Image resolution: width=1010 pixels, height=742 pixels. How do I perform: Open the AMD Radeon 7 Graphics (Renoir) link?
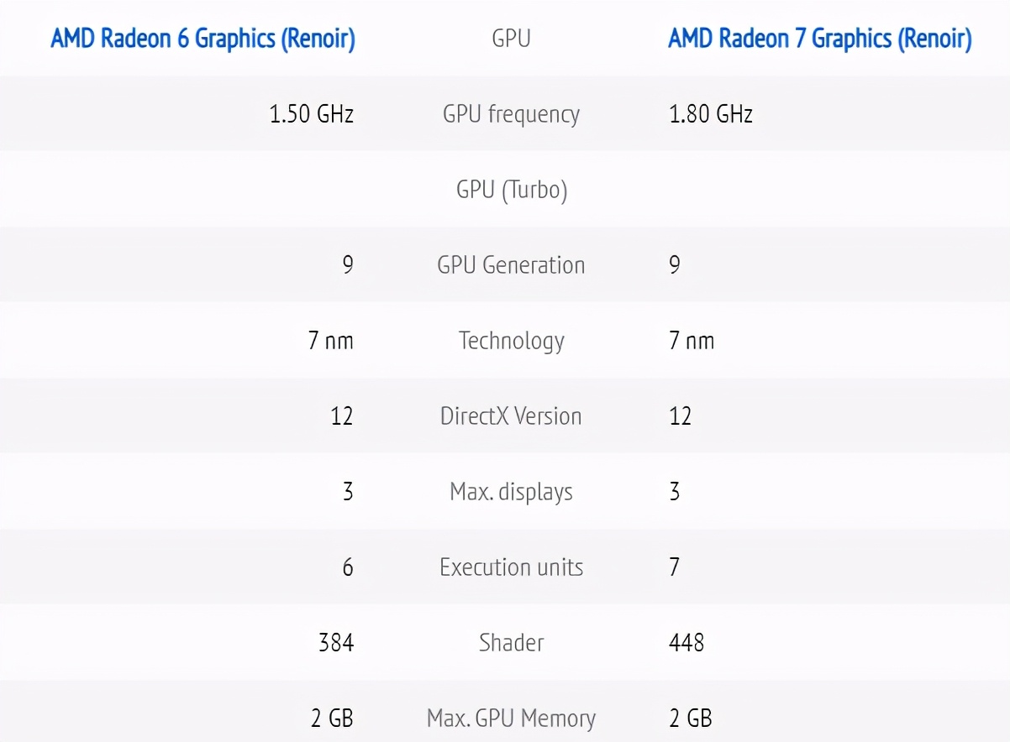coord(819,39)
